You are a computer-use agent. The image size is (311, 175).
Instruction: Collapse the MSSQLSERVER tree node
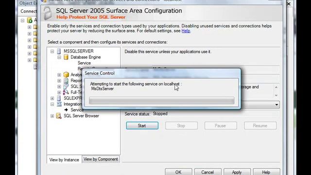pos(52,52)
